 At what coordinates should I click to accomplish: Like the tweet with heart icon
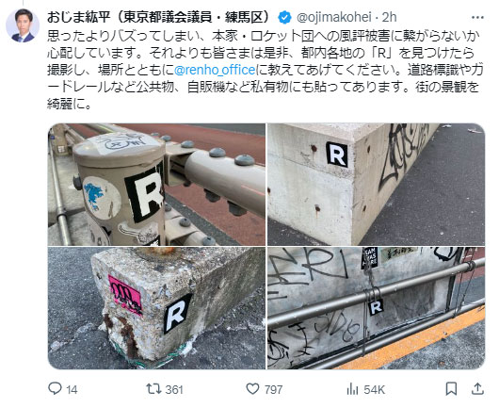coord(253,389)
